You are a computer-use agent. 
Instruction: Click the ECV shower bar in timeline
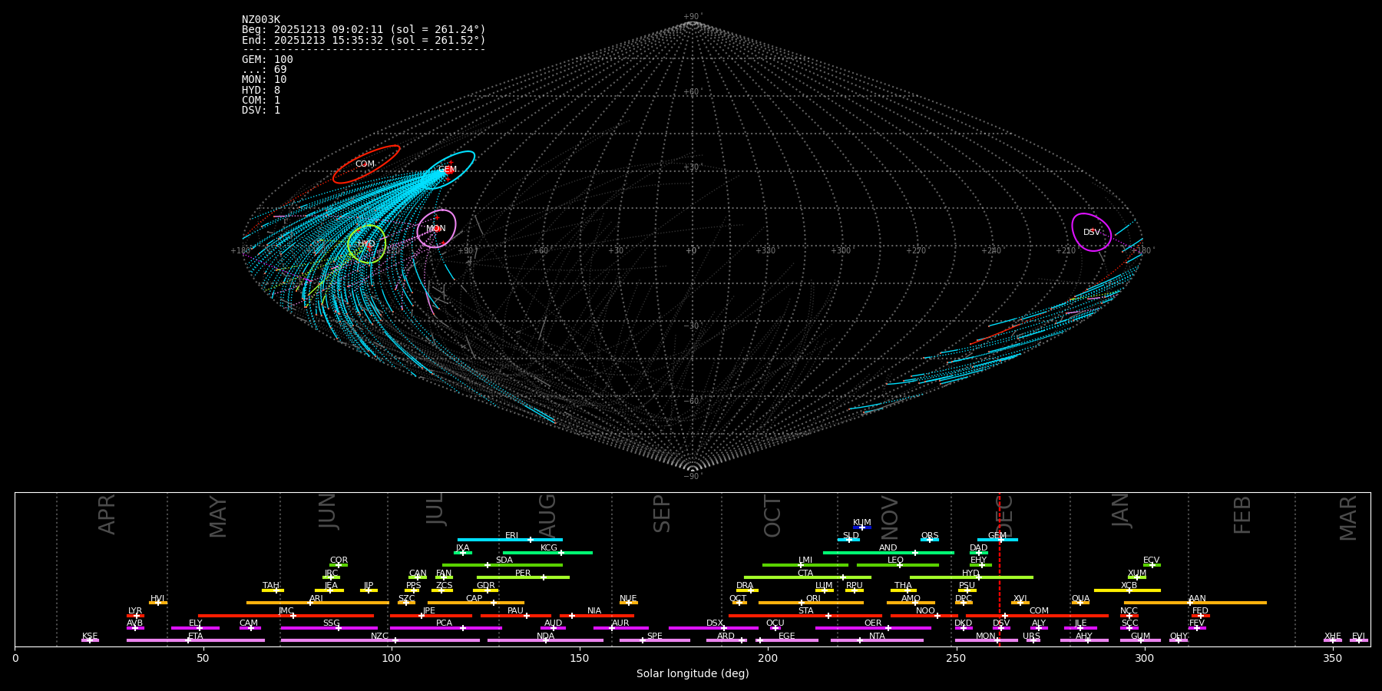pos(1152,565)
